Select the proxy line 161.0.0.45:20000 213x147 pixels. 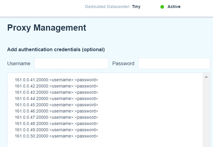point(56,105)
